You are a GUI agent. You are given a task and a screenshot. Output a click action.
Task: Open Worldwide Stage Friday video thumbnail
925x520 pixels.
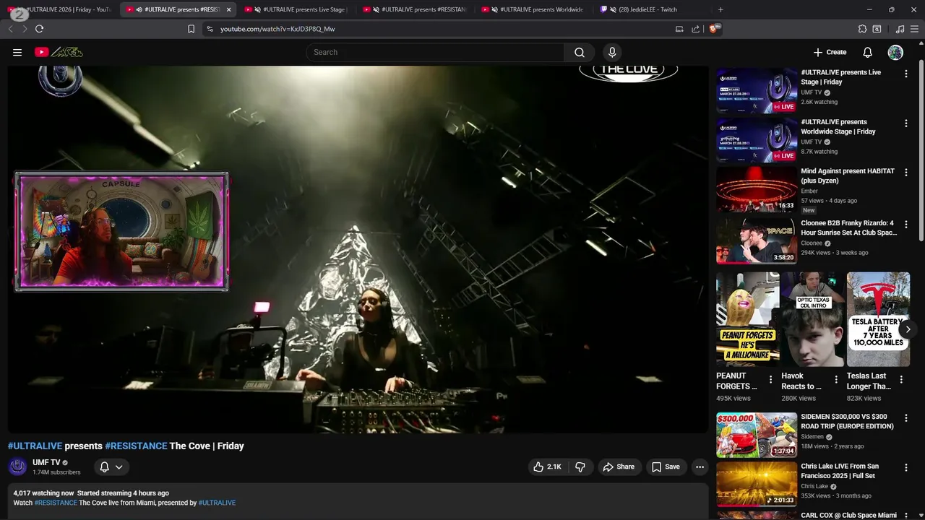[x=757, y=140]
